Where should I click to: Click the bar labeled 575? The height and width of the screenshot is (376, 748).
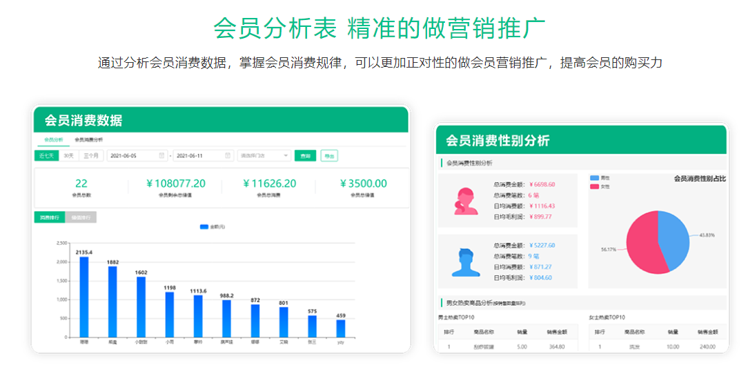(x=312, y=326)
